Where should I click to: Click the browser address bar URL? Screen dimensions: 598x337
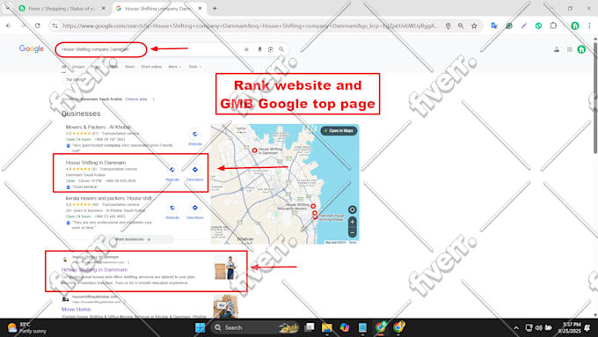pyautogui.click(x=251, y=26)
